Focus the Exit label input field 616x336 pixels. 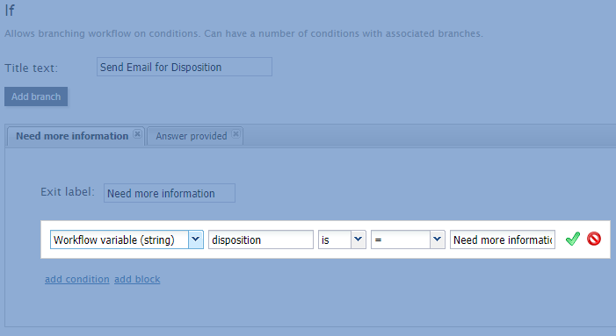point(170,193)
